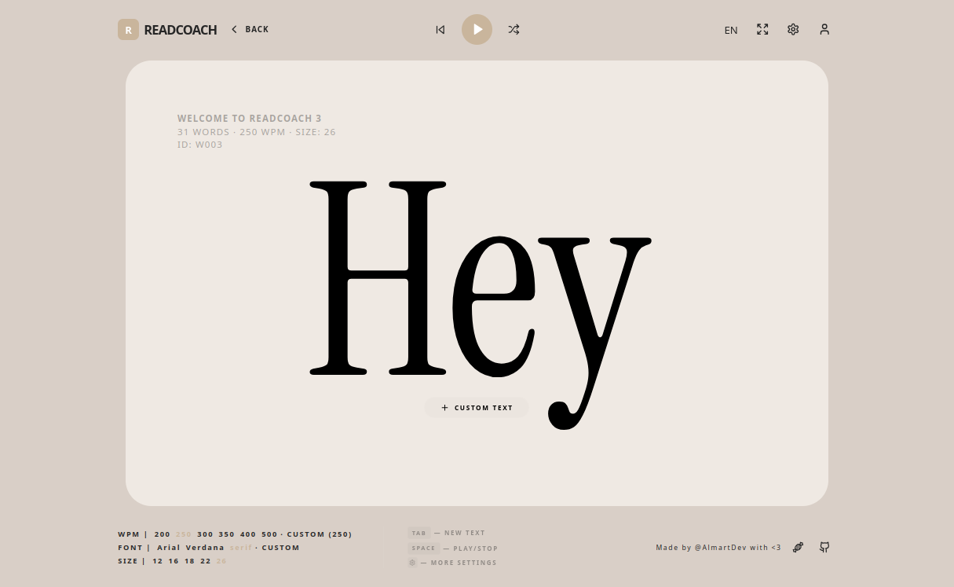954x587 pixels.
Task: Set text size to 18
Action: coord(189,561)
